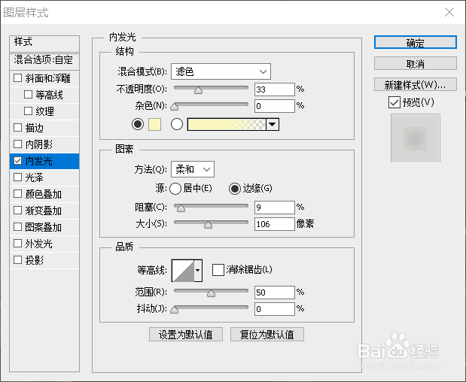Enable the 描边 effect checkbox

click(18, 128)
